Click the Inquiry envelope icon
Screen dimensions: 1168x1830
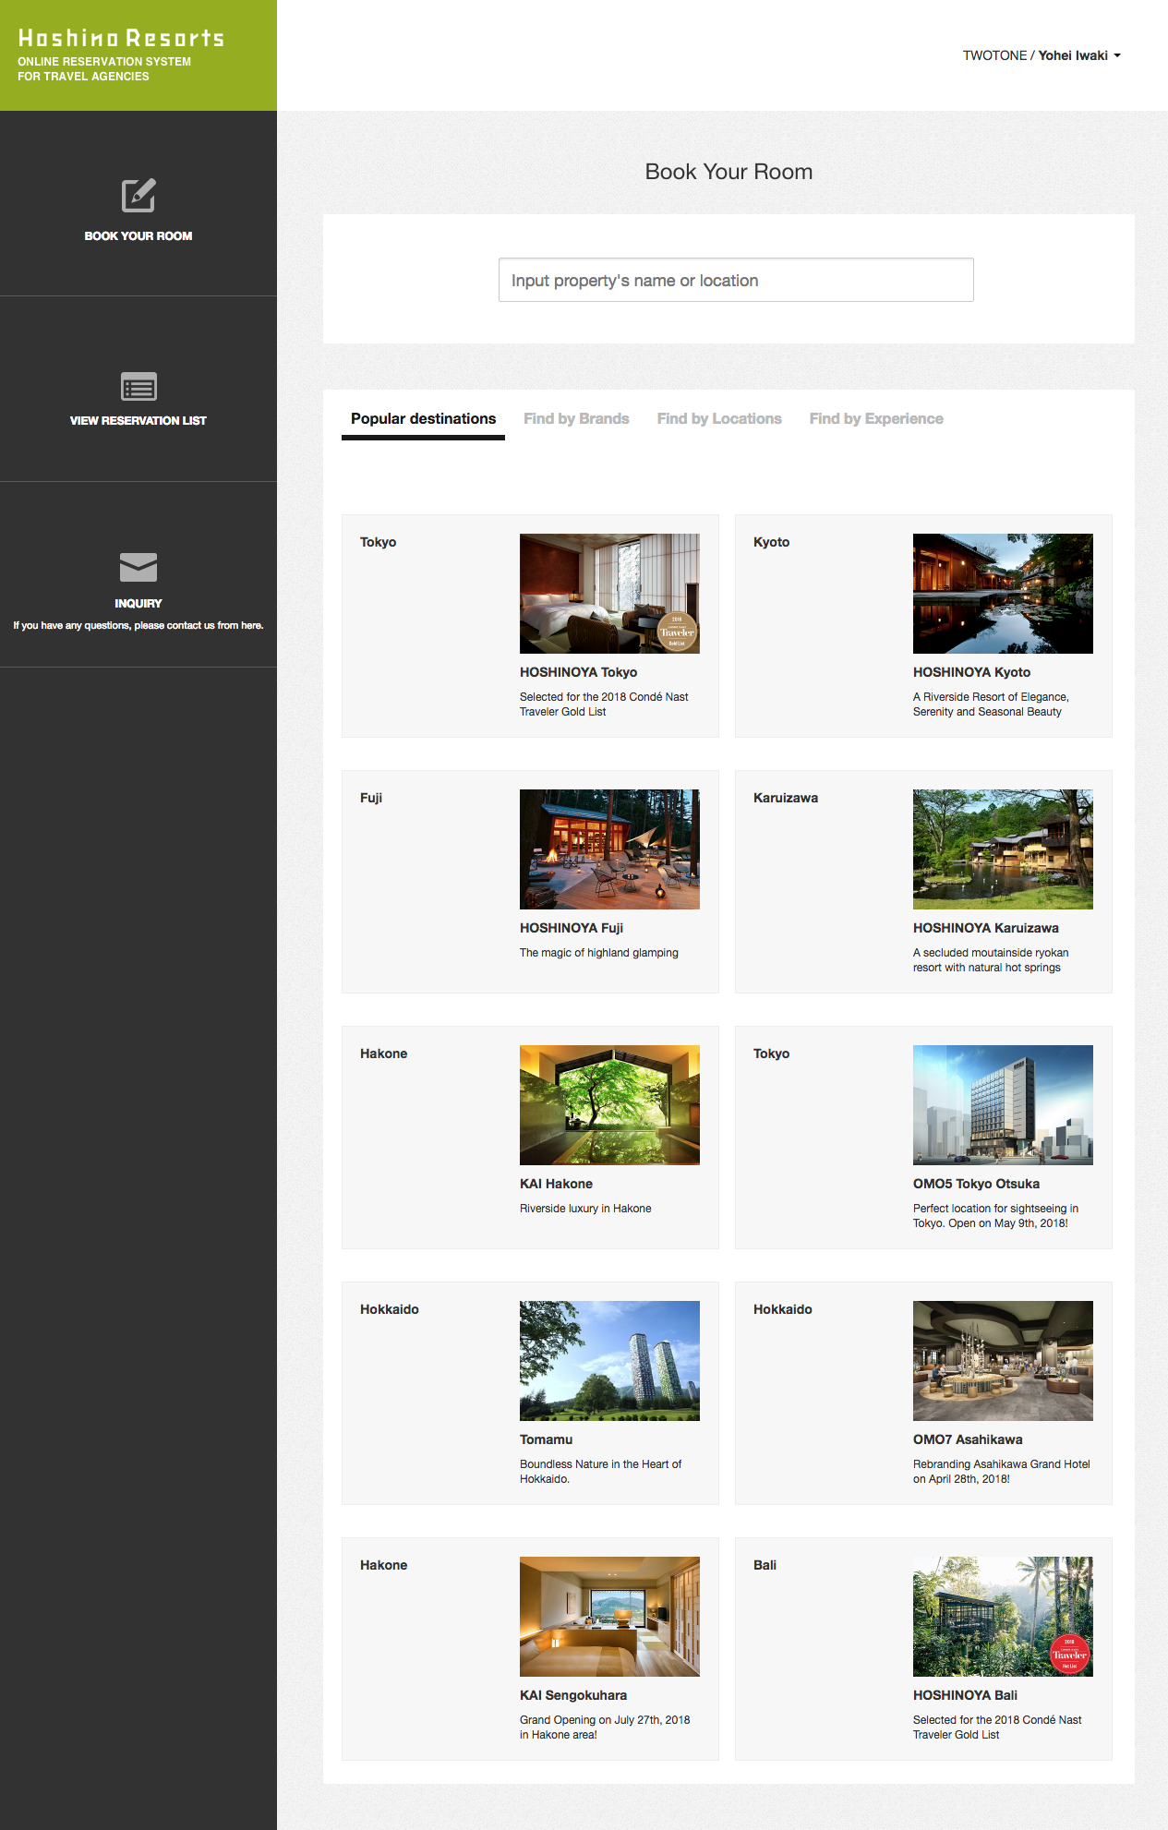point(138,567)
